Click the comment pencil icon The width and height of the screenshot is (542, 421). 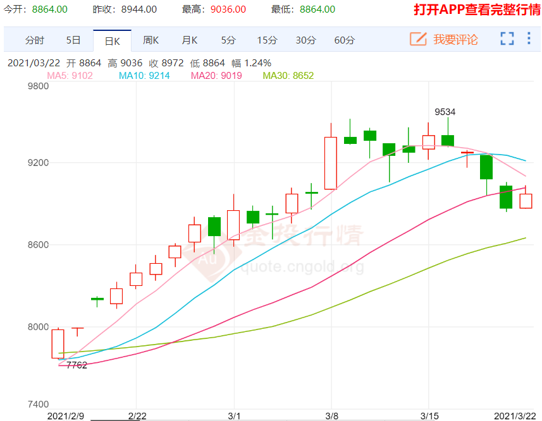418,39
